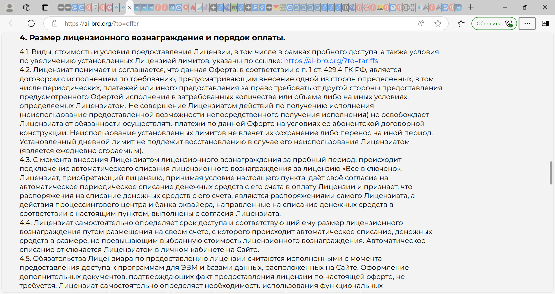
Task: Switch to the red map pin tab
Action: coord(186,8)
